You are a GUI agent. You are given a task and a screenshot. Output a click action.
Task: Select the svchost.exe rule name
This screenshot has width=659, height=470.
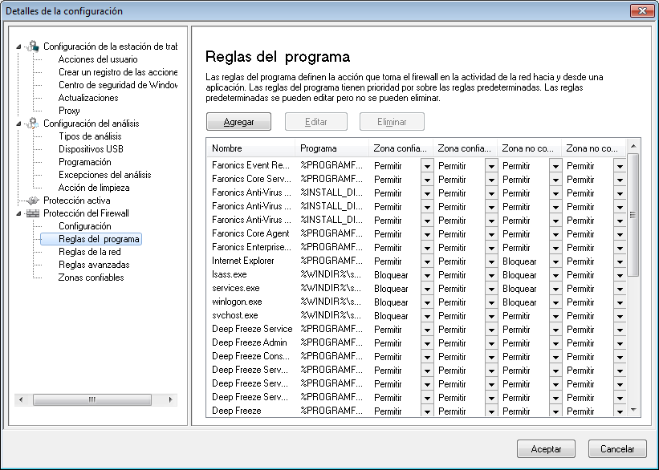[234, 315]
